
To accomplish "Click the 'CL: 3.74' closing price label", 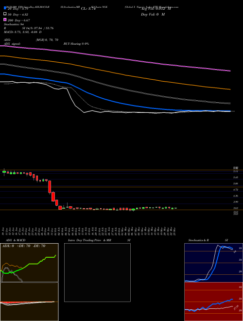I will 88,9.
